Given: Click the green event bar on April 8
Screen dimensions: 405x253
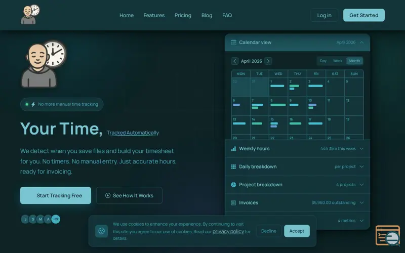Looking at the screenshot, I should (278, 105).
